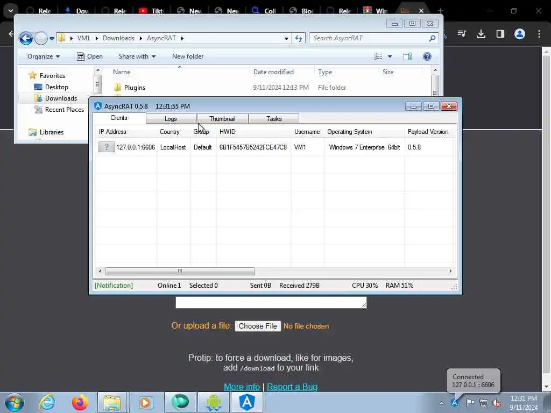Viewport: 551px width, 413px height.
Task: Click the AsyncRAT horizontal scrollbar thumb
Action: pyautogui.click(x=180, y=271)
